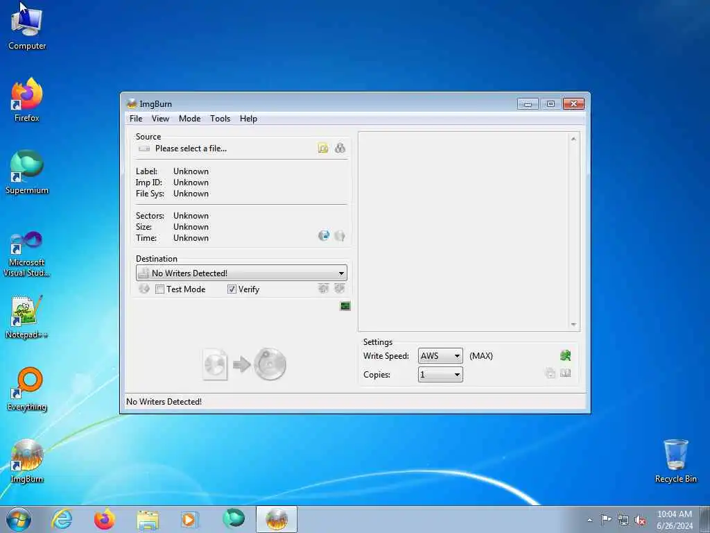Click the Action Center flag tray icon

point(606,520)
